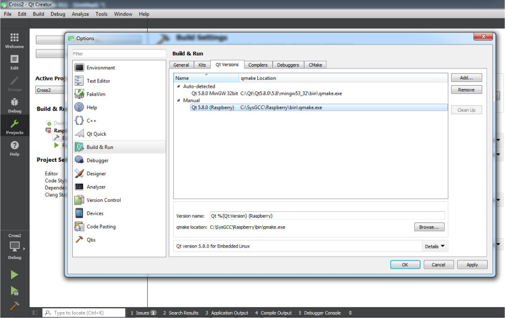
Task: Click Browse... for qmake location
Action: click(429, 227)
